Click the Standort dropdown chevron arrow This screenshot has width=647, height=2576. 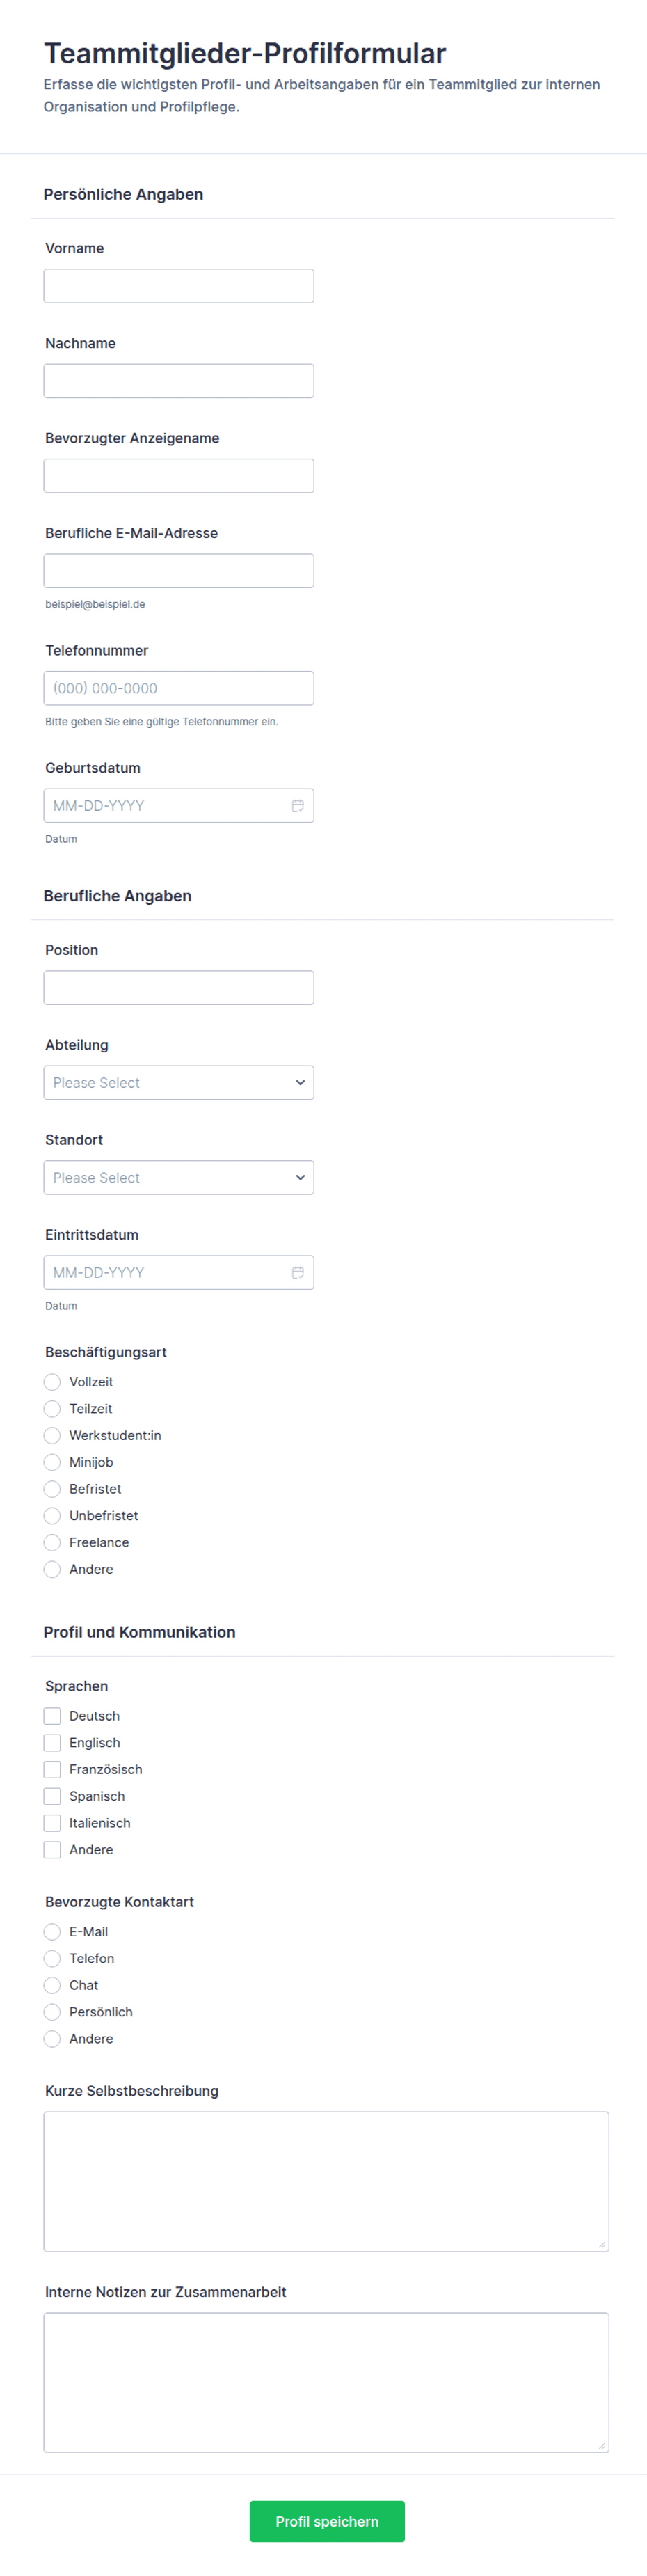pos(300,1178)
